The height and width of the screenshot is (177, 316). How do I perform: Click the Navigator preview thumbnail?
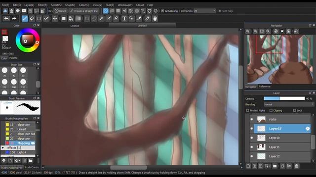pyautogui.click(x=280, y=59)
